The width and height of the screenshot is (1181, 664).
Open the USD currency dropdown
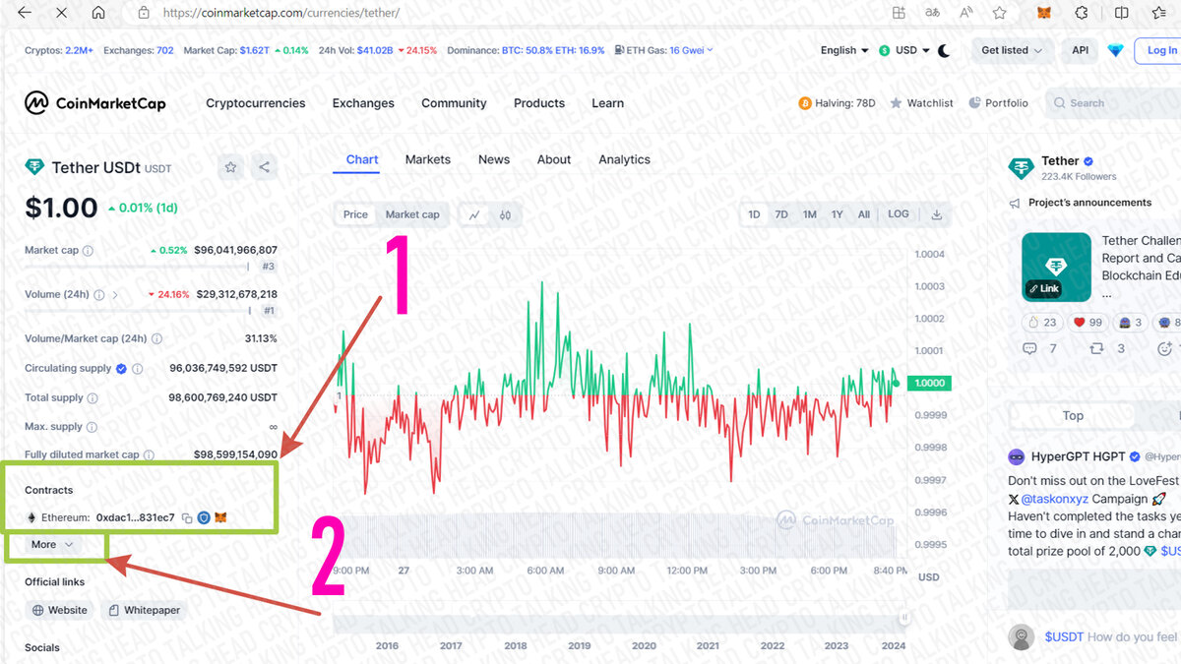(x=904, y=50)
